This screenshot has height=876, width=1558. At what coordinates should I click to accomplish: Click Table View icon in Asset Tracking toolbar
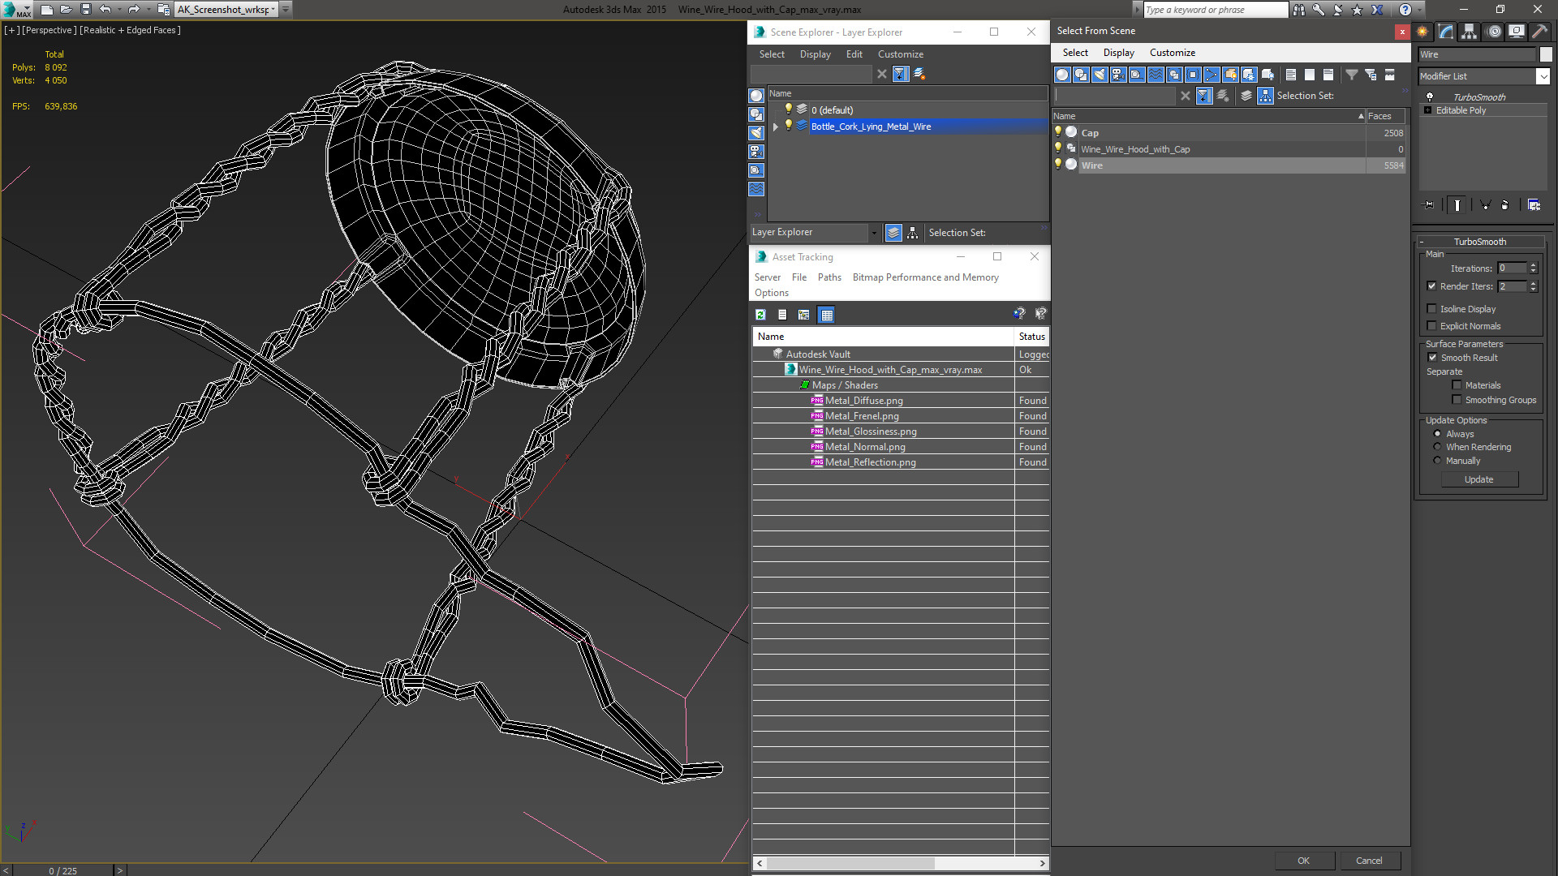pos(826,315)
